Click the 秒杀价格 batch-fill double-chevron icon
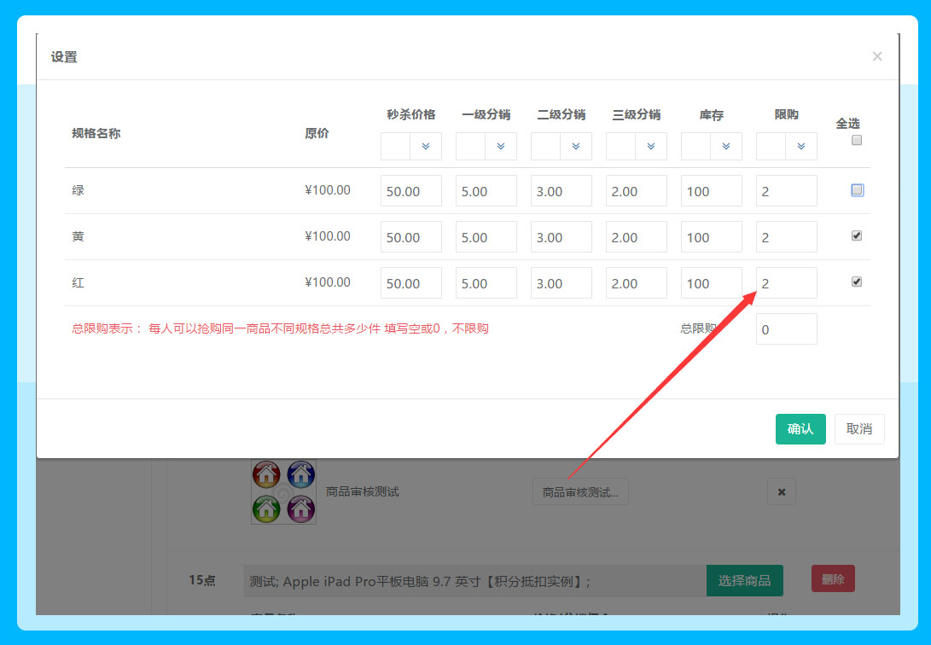Screen dimensions: 931x645 [426, 147]
